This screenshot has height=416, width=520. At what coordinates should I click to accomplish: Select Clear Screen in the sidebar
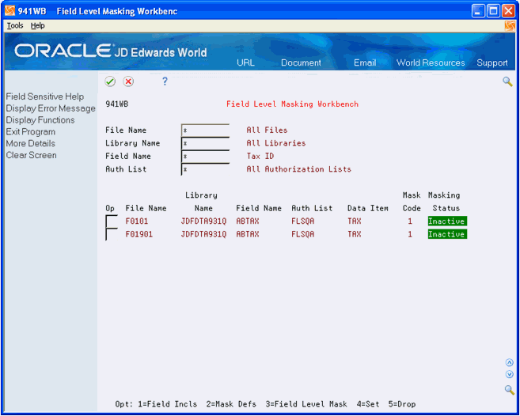pos(31,155)
